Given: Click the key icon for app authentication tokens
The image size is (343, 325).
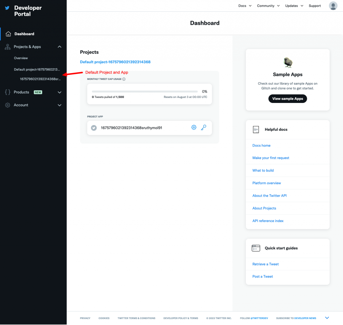Looking at the screenshot, I should [204, 127].
